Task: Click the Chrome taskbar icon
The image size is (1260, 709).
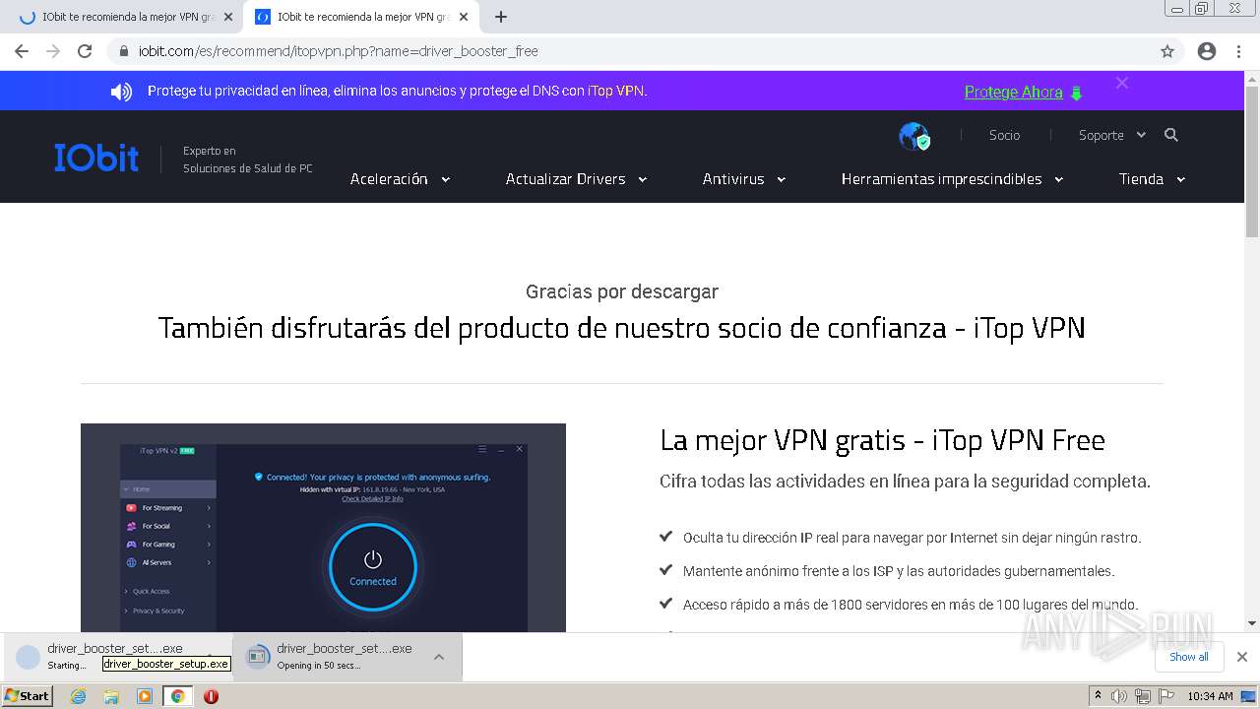Action: [177, 696]
